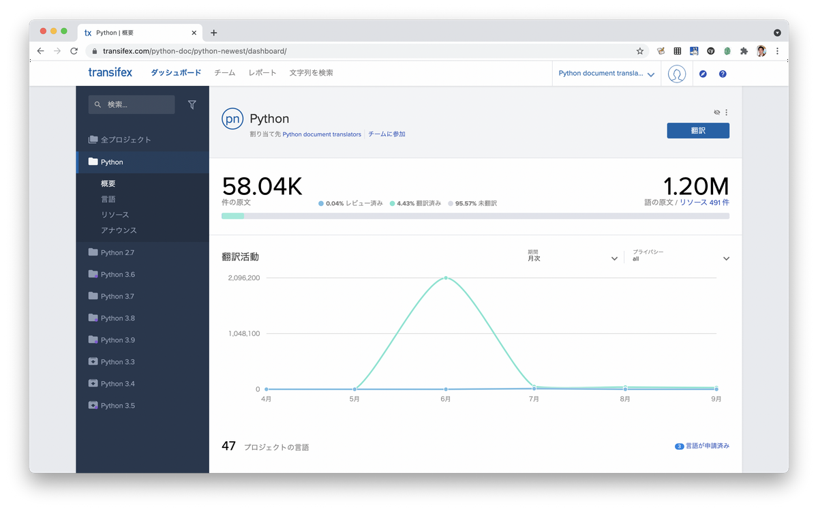Screen dimensions: 818x512
Task: Open the help question mark icon
Action: (723, 74)
